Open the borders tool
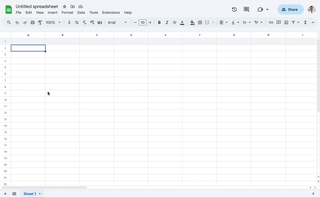Image resolution: width=320 pixels, height=198 pixels. [x=200, y=22]
